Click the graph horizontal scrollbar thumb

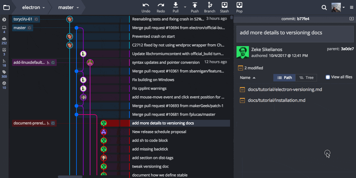tap(70, 177)
